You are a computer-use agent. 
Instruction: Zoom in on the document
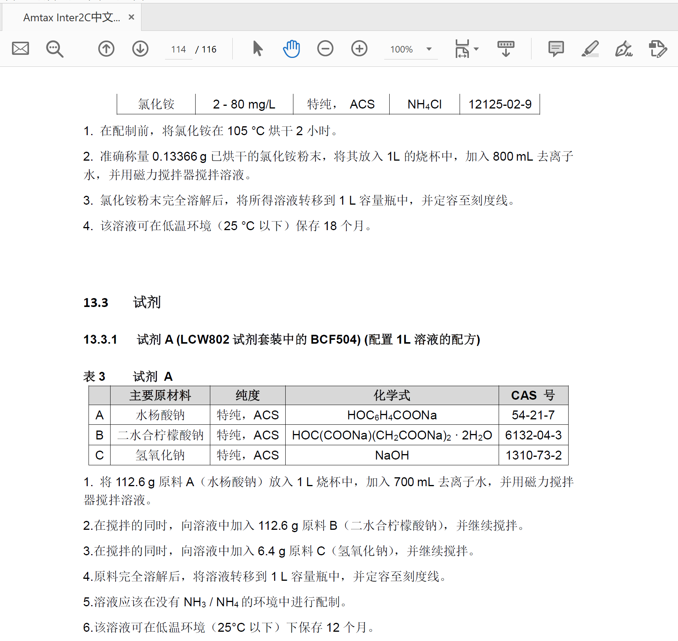[x=359, y=49]
